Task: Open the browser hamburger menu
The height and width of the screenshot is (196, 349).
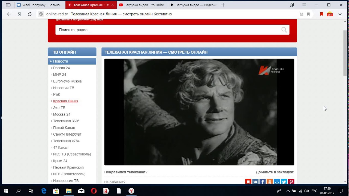Action: [x=304, y=5]
